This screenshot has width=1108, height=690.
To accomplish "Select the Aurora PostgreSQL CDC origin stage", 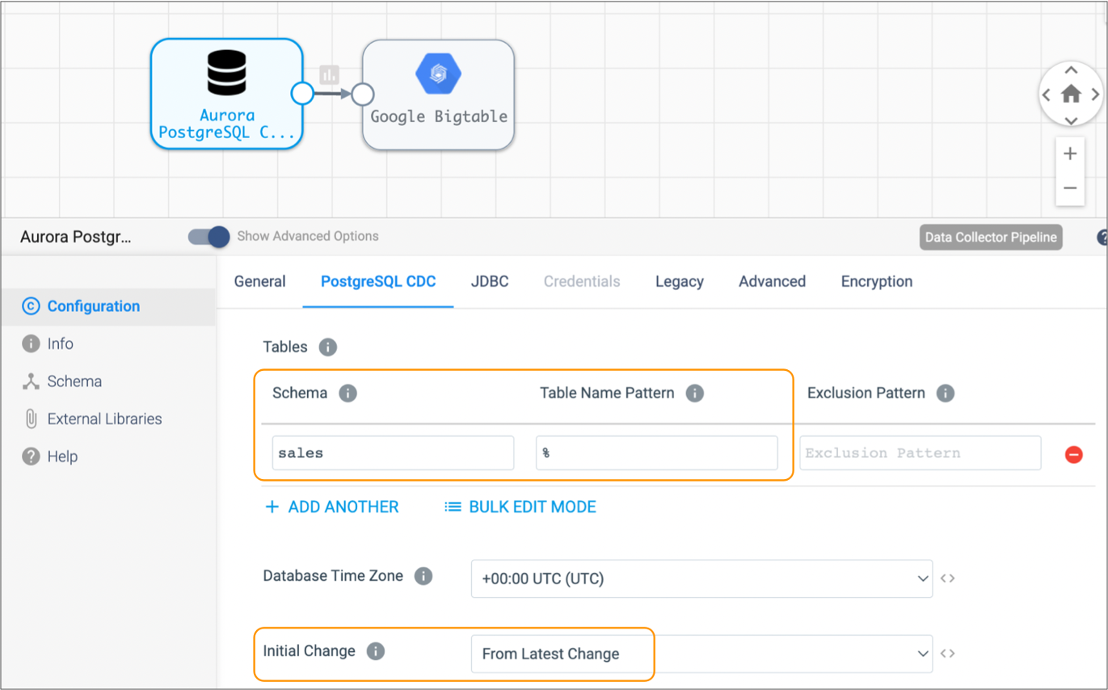I will click(x=226, y=94).
